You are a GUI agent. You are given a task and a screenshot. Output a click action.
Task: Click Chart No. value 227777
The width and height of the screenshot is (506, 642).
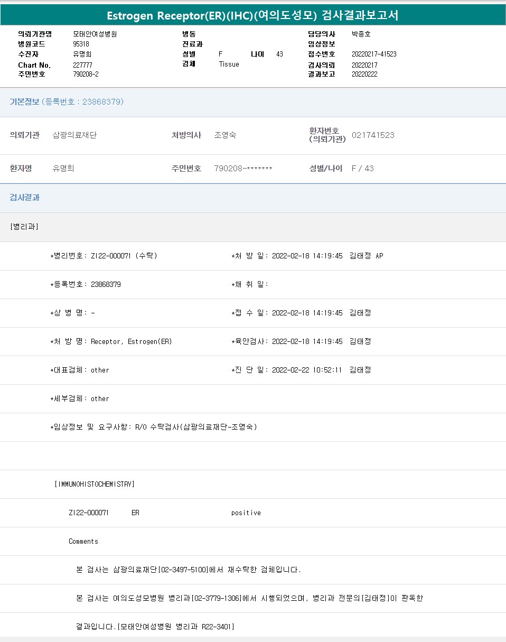coord(82,65)
